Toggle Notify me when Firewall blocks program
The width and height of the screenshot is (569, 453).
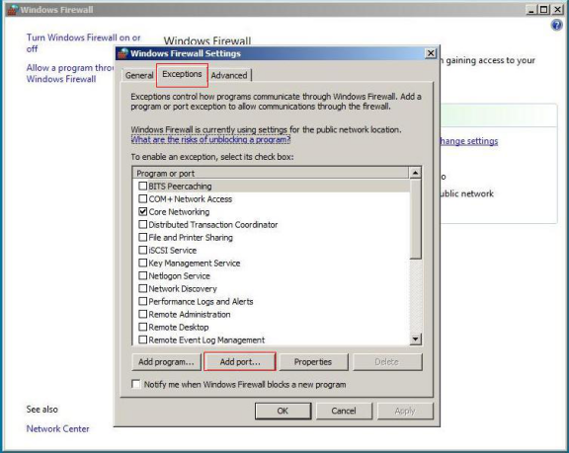(x=136, y=384)
